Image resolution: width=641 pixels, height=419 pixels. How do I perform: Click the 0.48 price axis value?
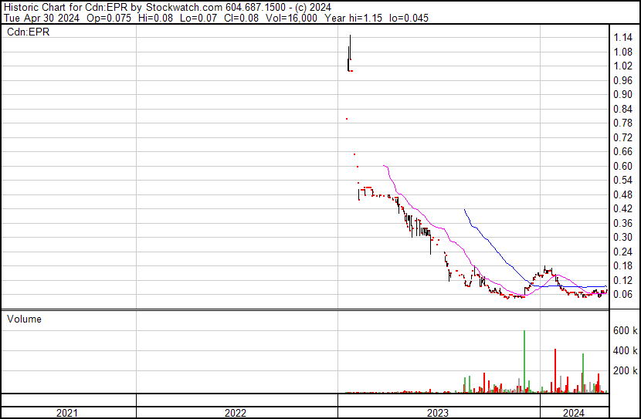[623, 194]
